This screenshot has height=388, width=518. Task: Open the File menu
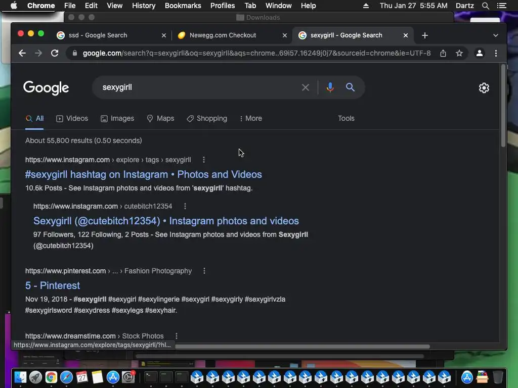(x=70, y=6)
